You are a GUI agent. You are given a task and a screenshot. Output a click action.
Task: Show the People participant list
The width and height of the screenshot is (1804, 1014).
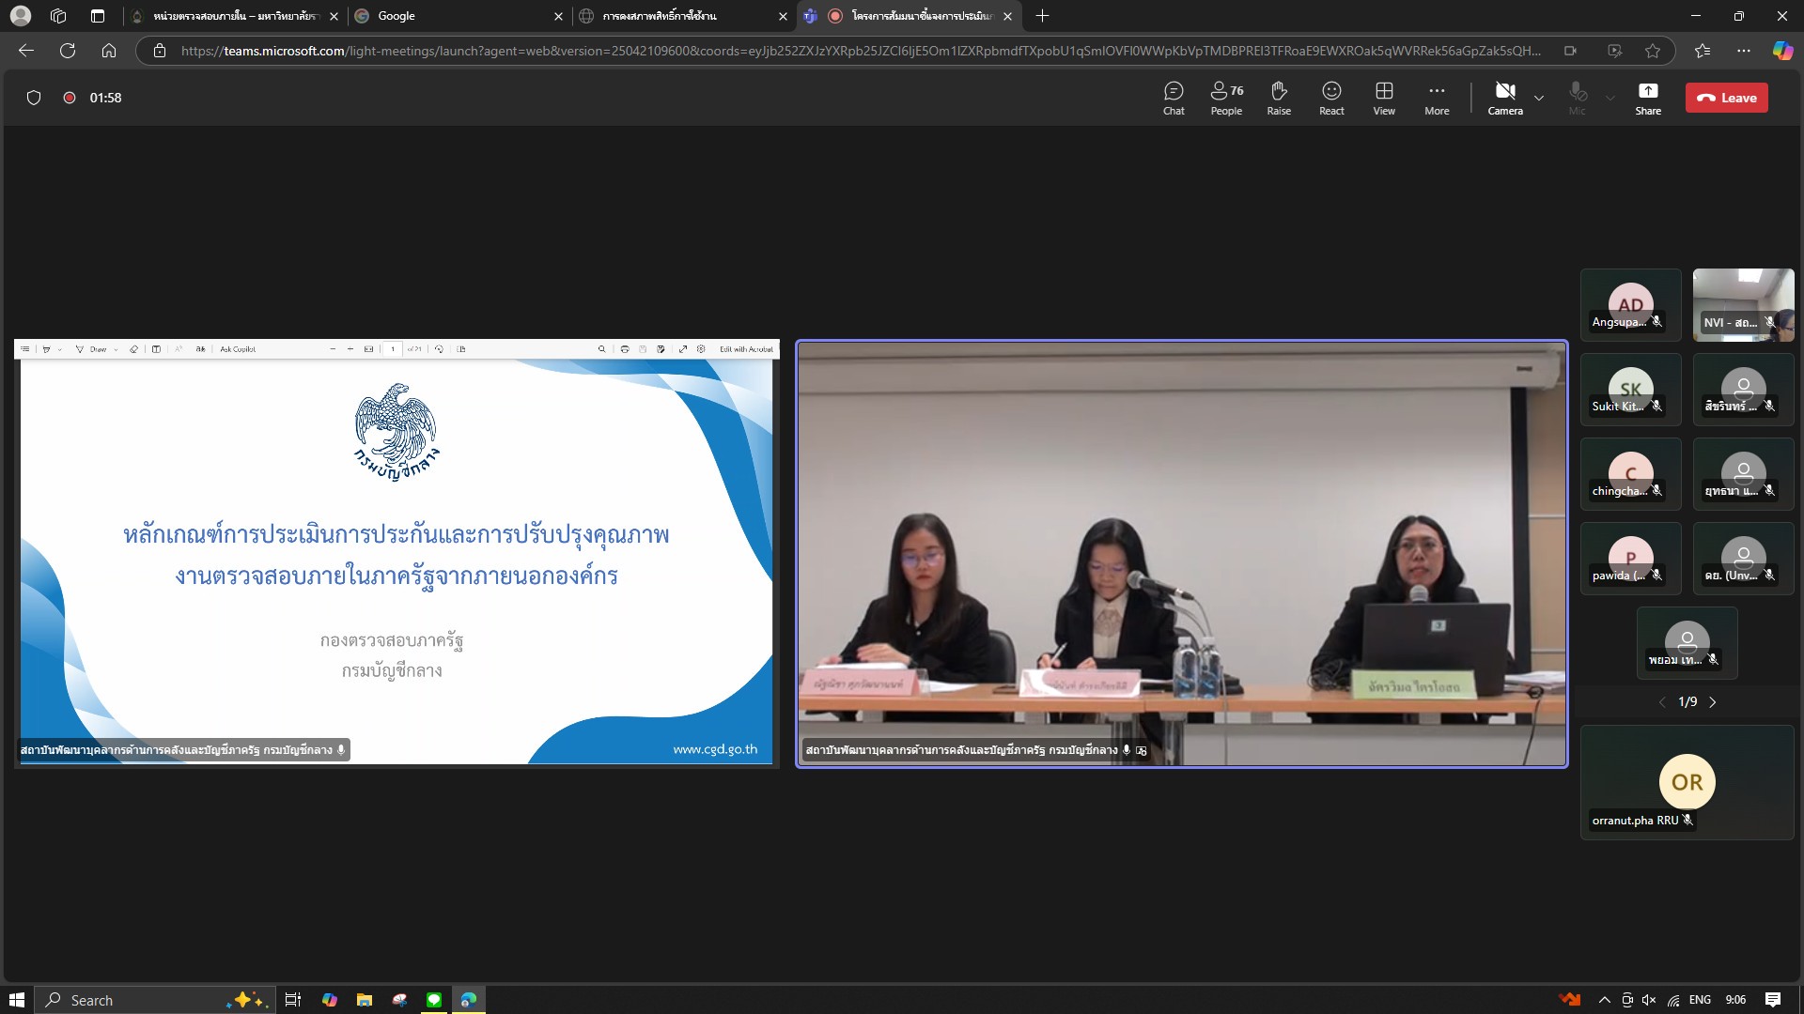point(1226,98)
